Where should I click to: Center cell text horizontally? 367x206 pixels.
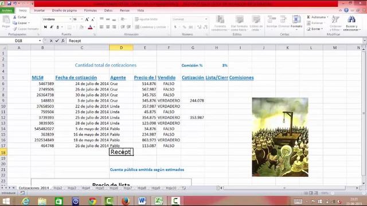click(x=108, y=27)
